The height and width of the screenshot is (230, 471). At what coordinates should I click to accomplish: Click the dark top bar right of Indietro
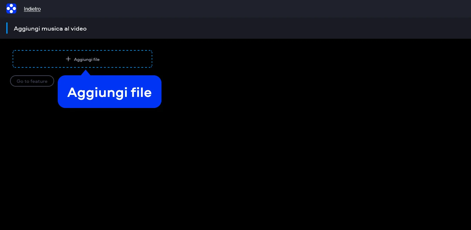[x=254, y=9]
